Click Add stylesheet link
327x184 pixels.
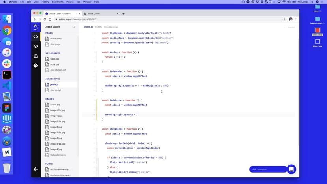pyautogui.click(x=58, y=70)
